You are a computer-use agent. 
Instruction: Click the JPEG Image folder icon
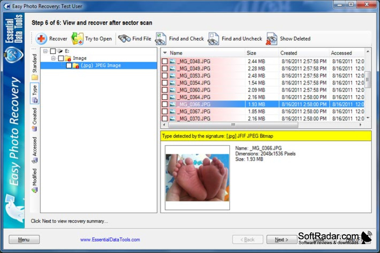[76, 65]
